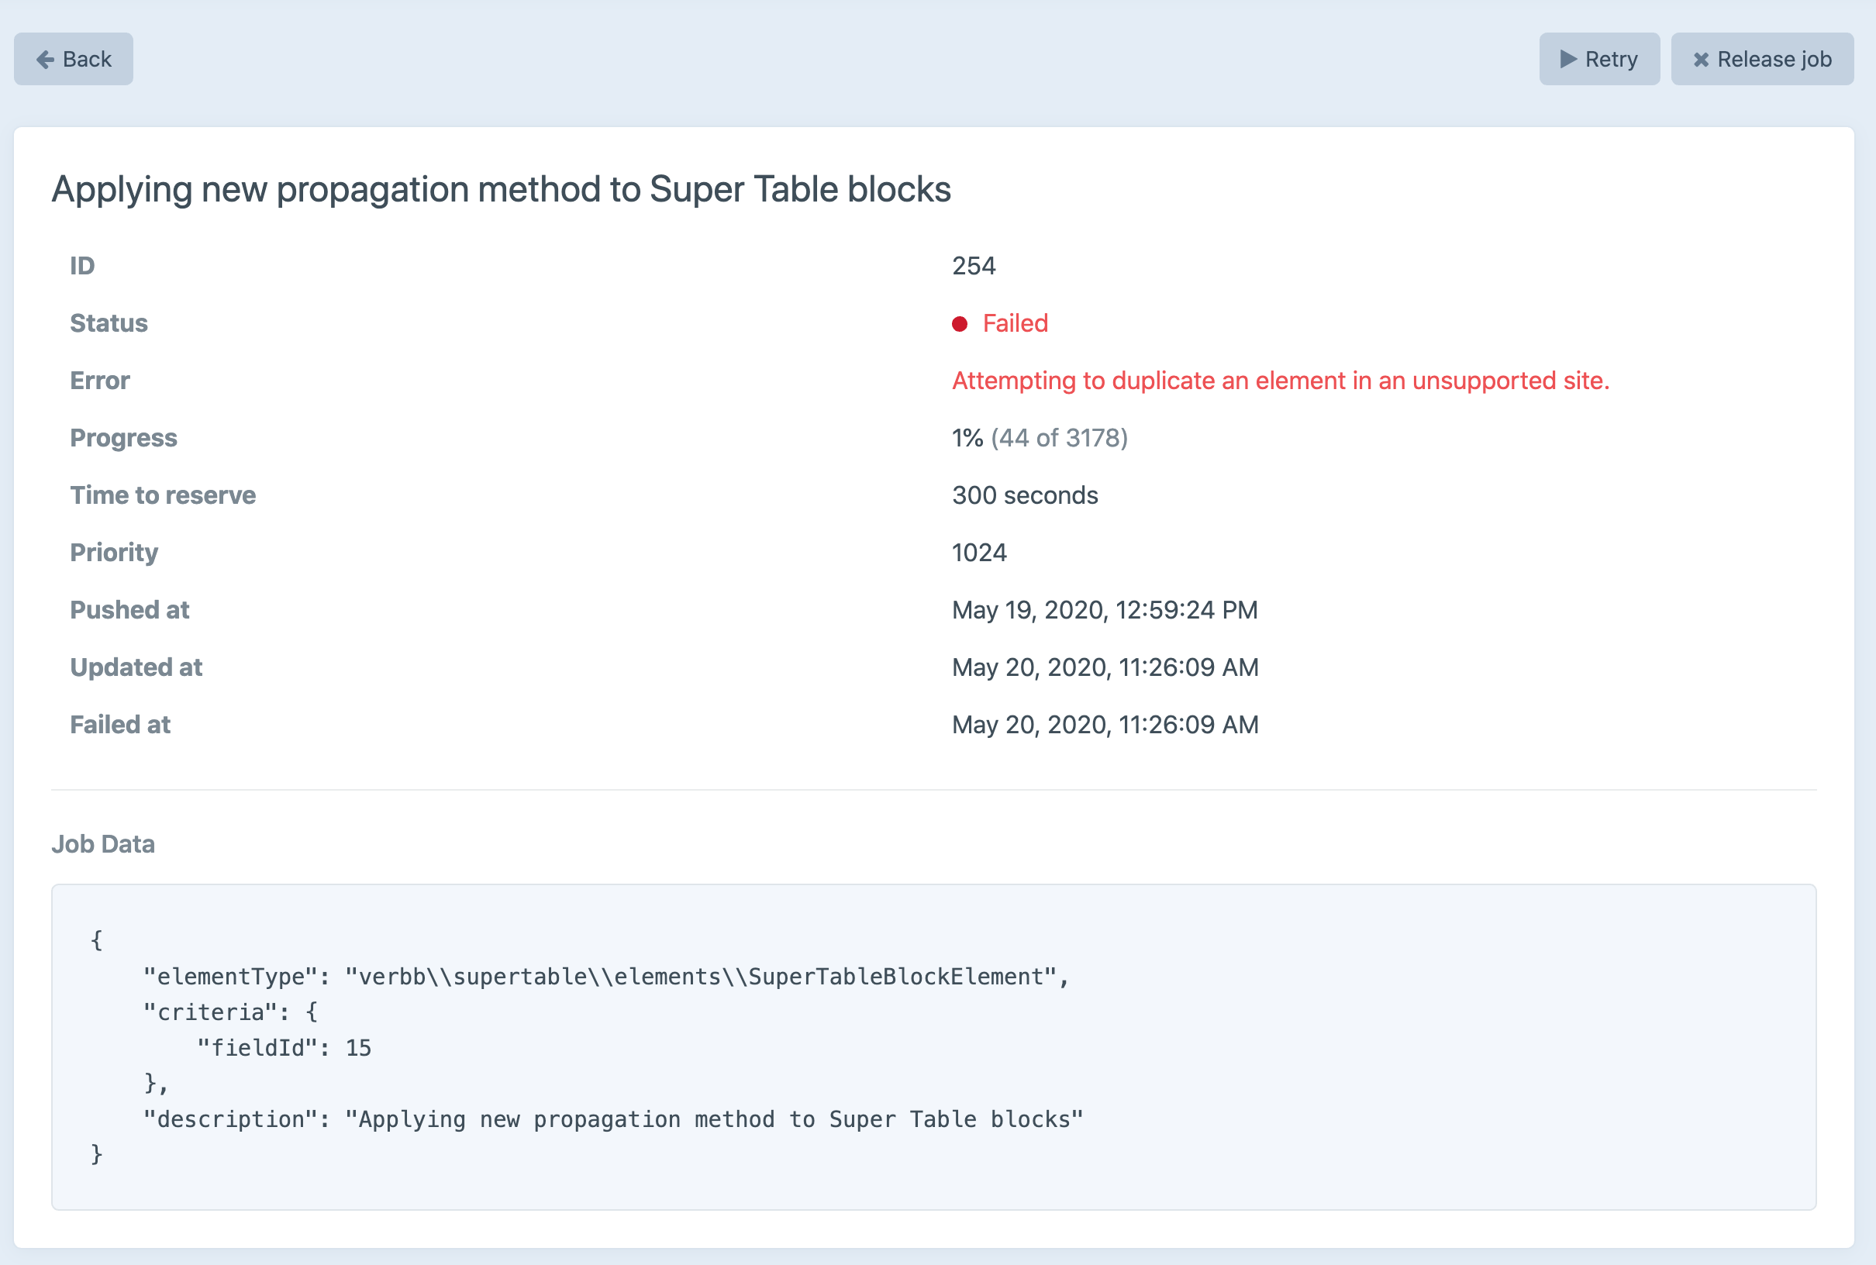This screenshot has height=1265, width=1876.
Task: Select the unsupported site error message
Action: pyautogui.click(x=1281, y=380)
